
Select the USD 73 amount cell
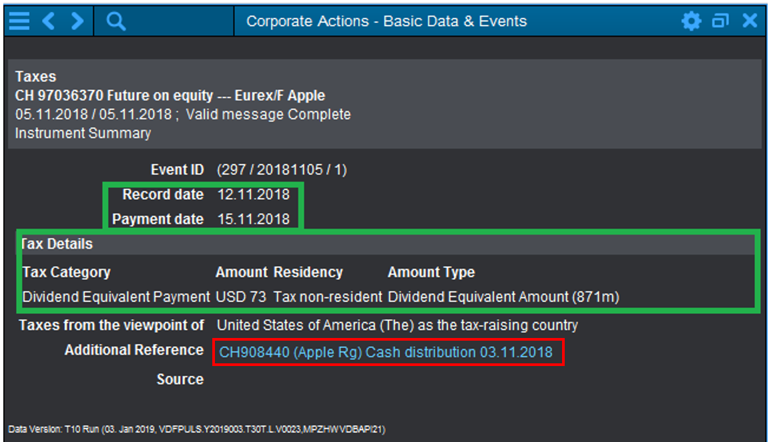coord(241,297)
